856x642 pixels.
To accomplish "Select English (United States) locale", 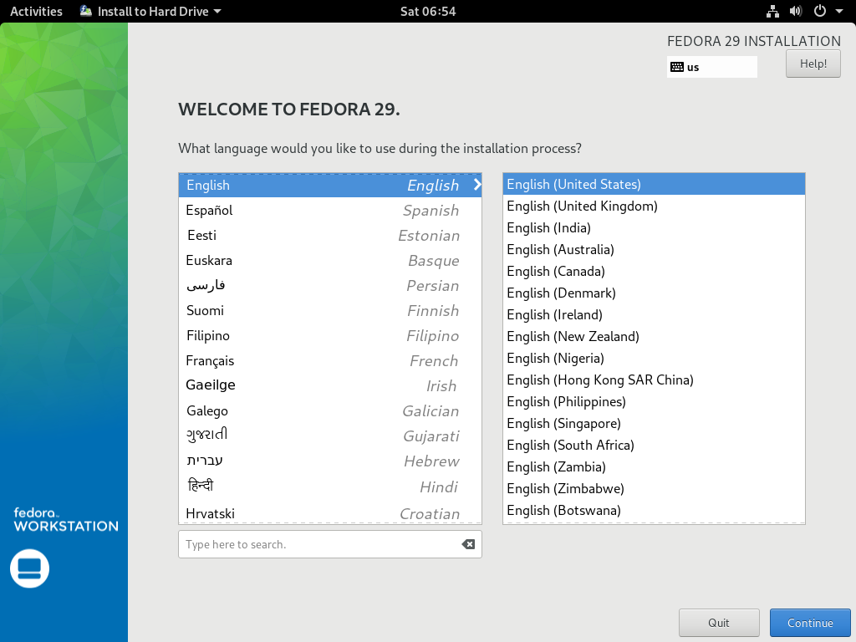I will (654, 184).
